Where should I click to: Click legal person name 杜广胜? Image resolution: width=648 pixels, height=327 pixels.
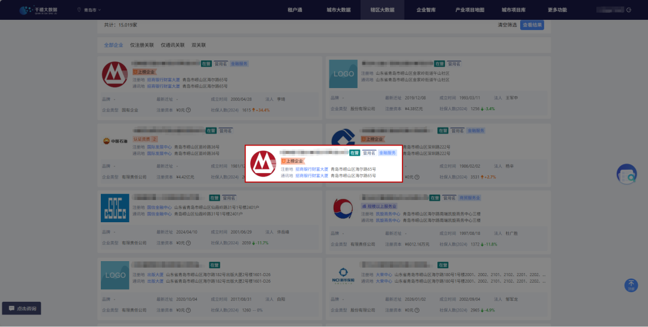pyautogui.click(x=512, y=234)
